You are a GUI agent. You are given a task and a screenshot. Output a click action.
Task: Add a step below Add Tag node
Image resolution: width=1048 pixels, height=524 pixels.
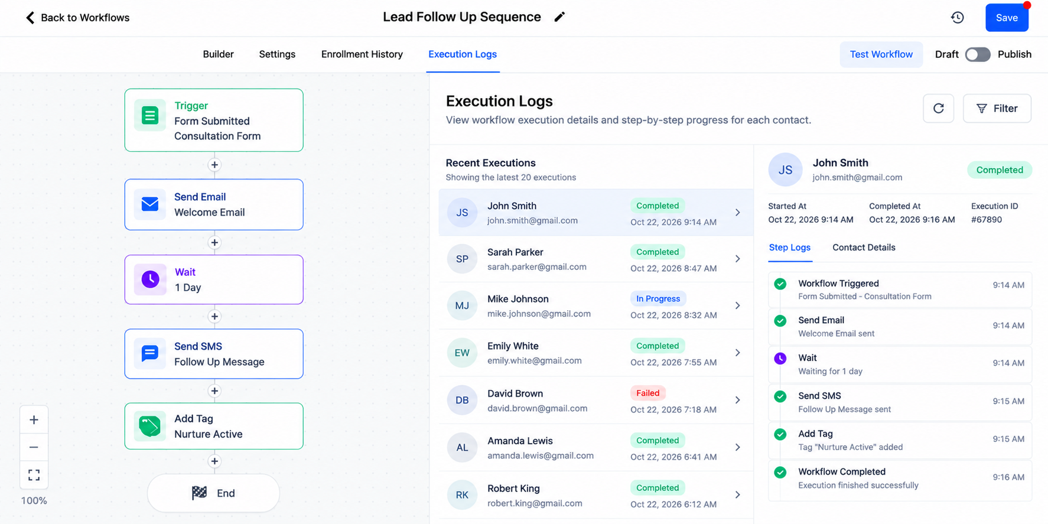click(x=214, y=461)
